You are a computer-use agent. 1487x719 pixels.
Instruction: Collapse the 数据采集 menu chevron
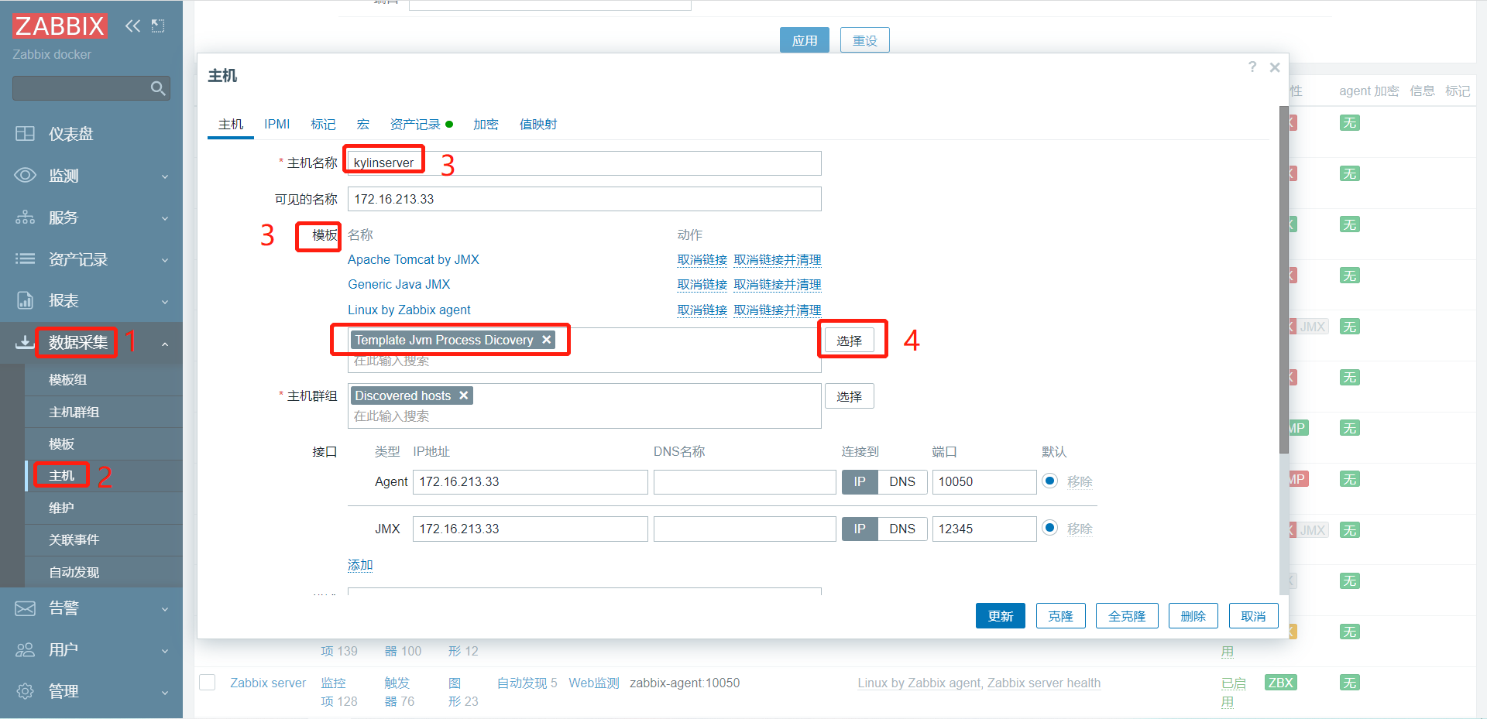pyautogui.click(x=165, y=343)
